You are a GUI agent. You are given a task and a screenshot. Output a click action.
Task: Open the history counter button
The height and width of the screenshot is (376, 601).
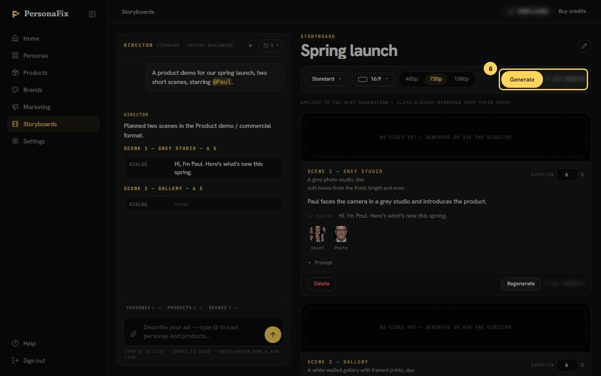[271, 46]
